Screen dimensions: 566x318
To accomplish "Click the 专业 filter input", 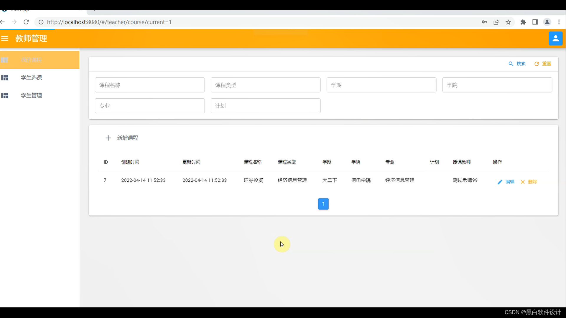I will point(150,106).
